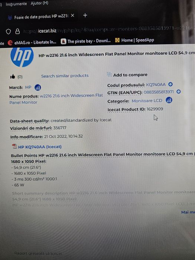Click the Add to compare icon

coord(109,75)
